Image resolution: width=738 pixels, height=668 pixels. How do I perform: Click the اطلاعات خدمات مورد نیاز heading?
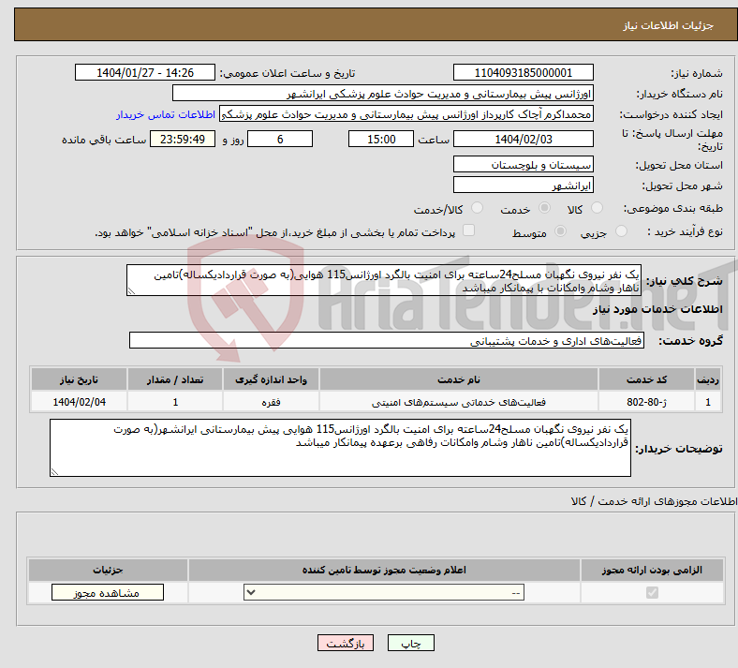(657, 309)
